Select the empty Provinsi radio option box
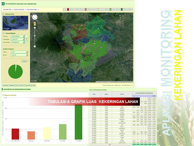The width and height of the screenshot is (194, 146). point(26,36)
